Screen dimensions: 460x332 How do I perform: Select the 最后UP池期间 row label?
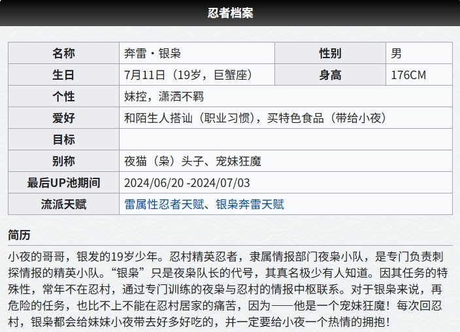(x=63, y=183)
